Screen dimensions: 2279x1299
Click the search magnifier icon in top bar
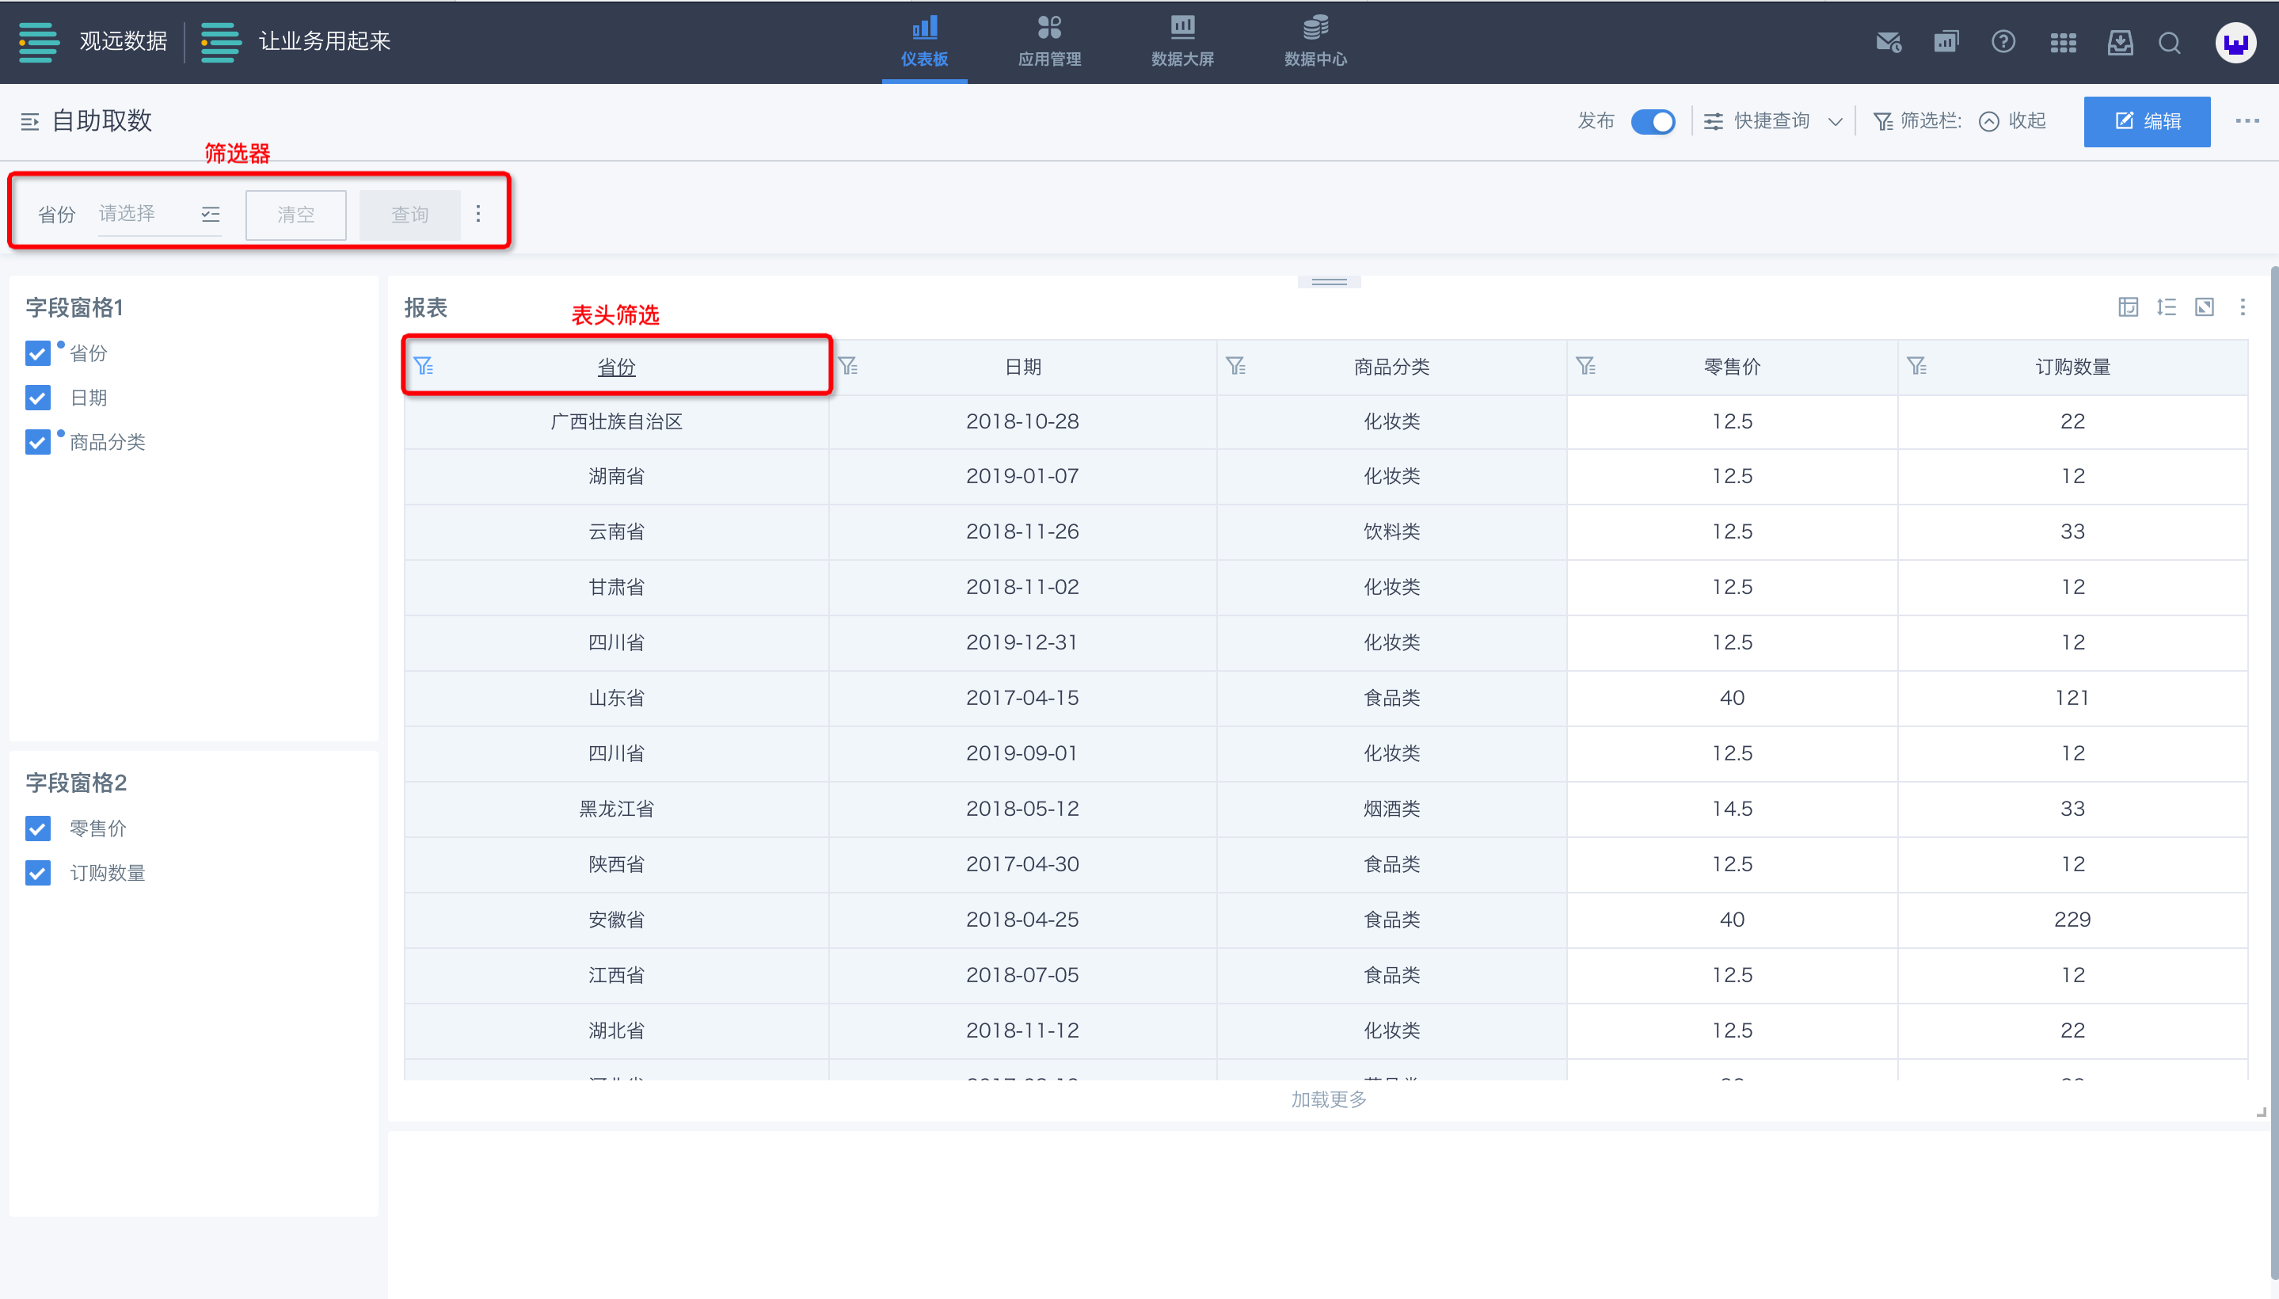tap(2169, 43)
